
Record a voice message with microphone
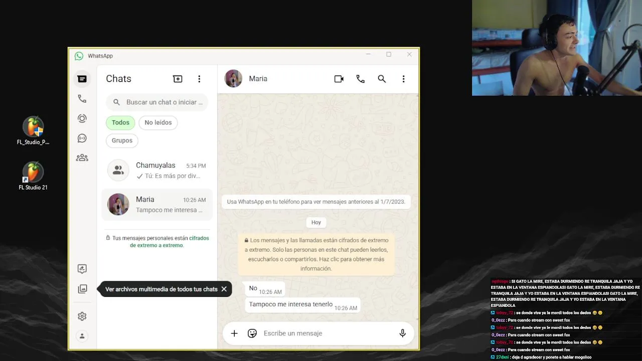[402, 333]
